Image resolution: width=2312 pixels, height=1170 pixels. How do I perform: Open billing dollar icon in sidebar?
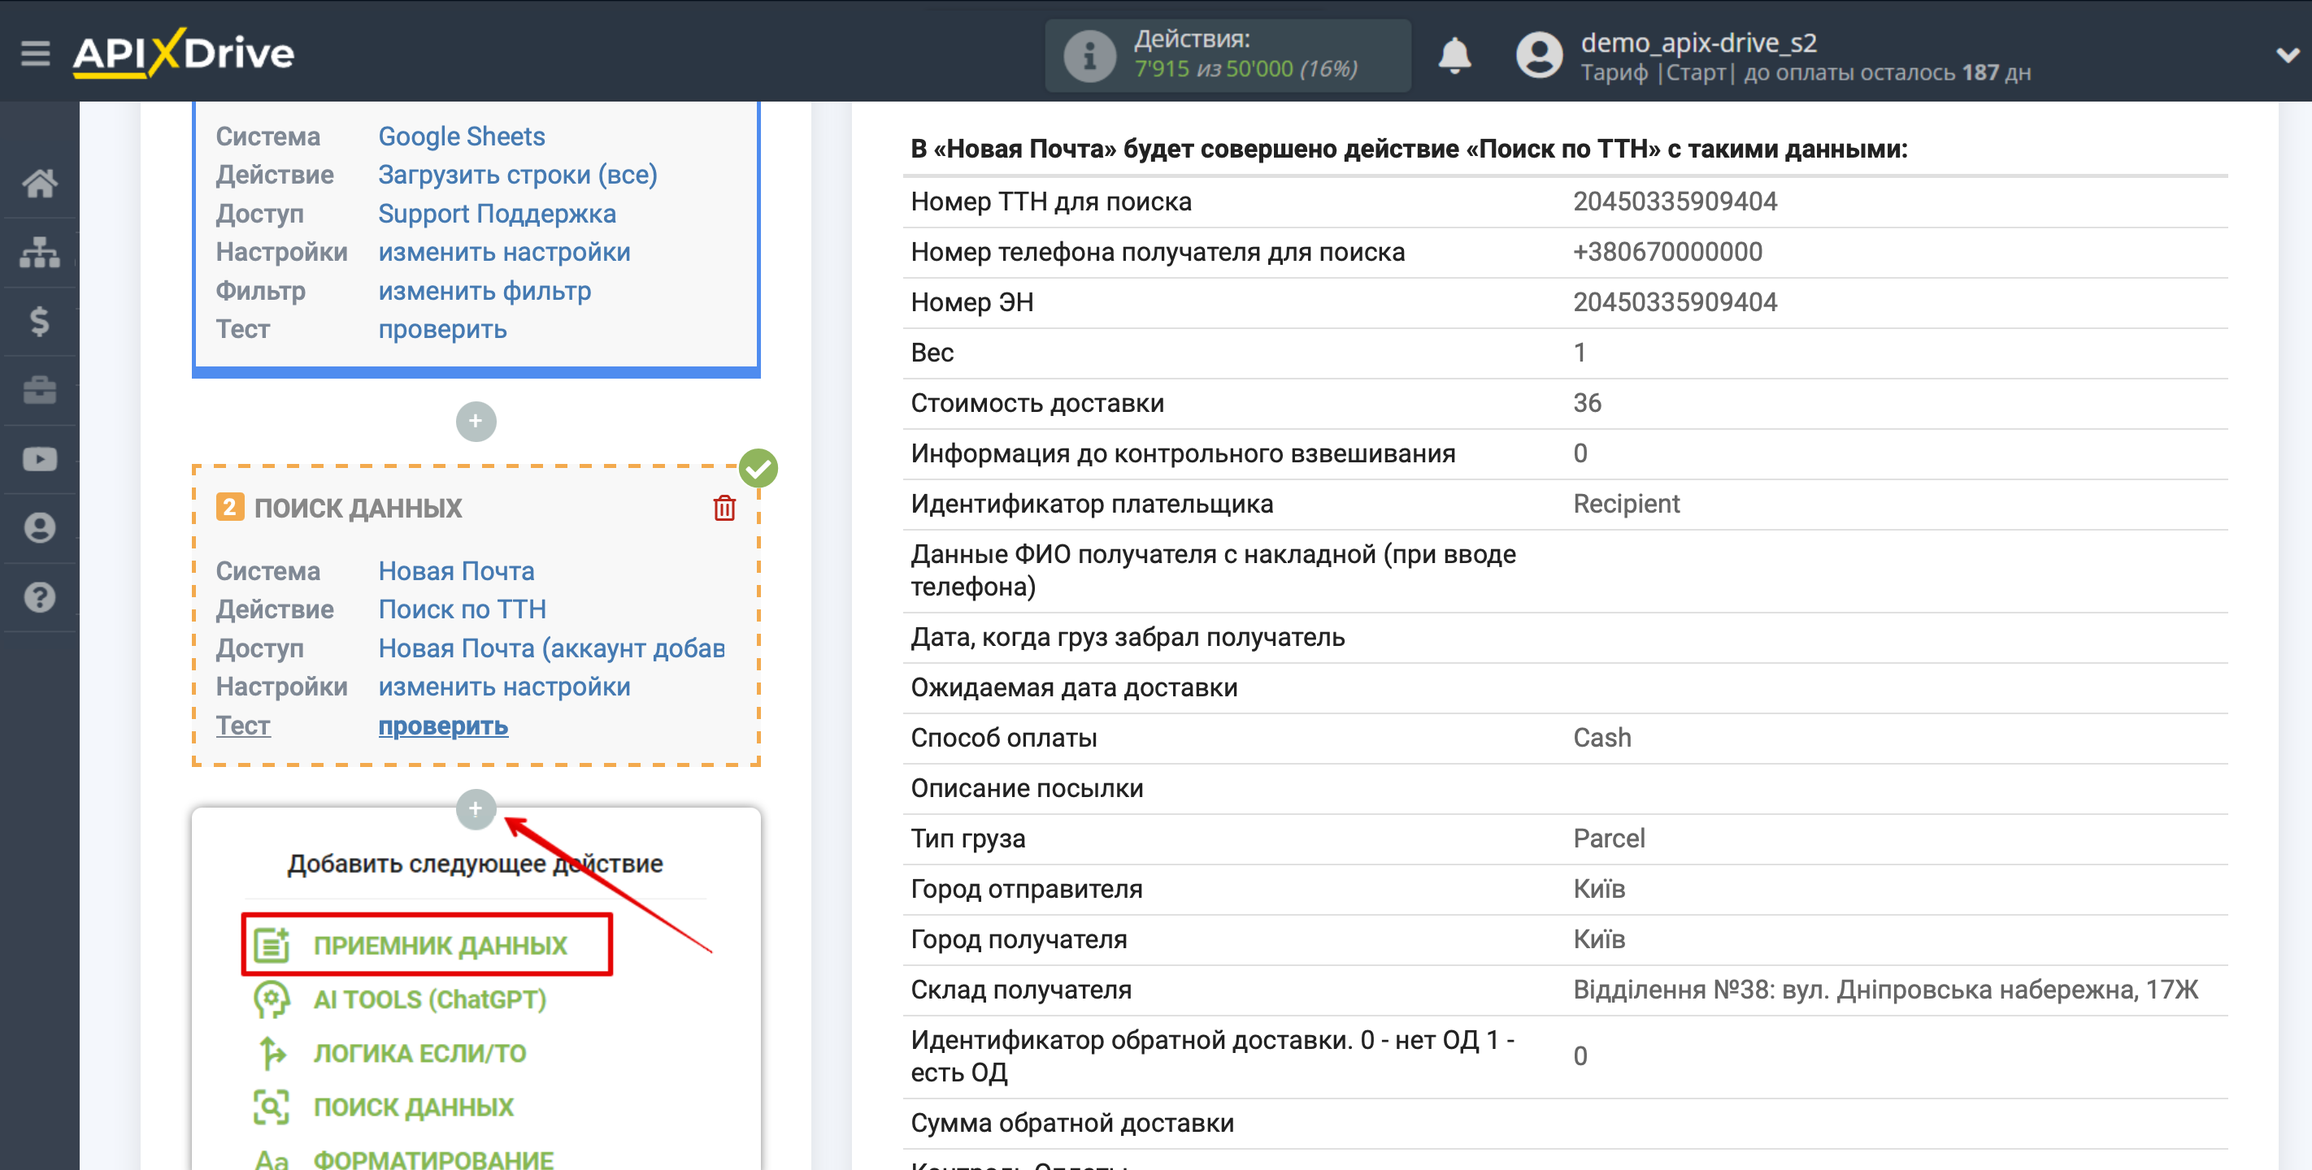click(x=40, y=321)
